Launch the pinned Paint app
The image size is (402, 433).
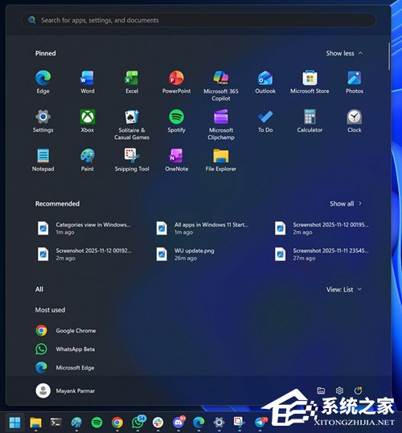[88, 160]
